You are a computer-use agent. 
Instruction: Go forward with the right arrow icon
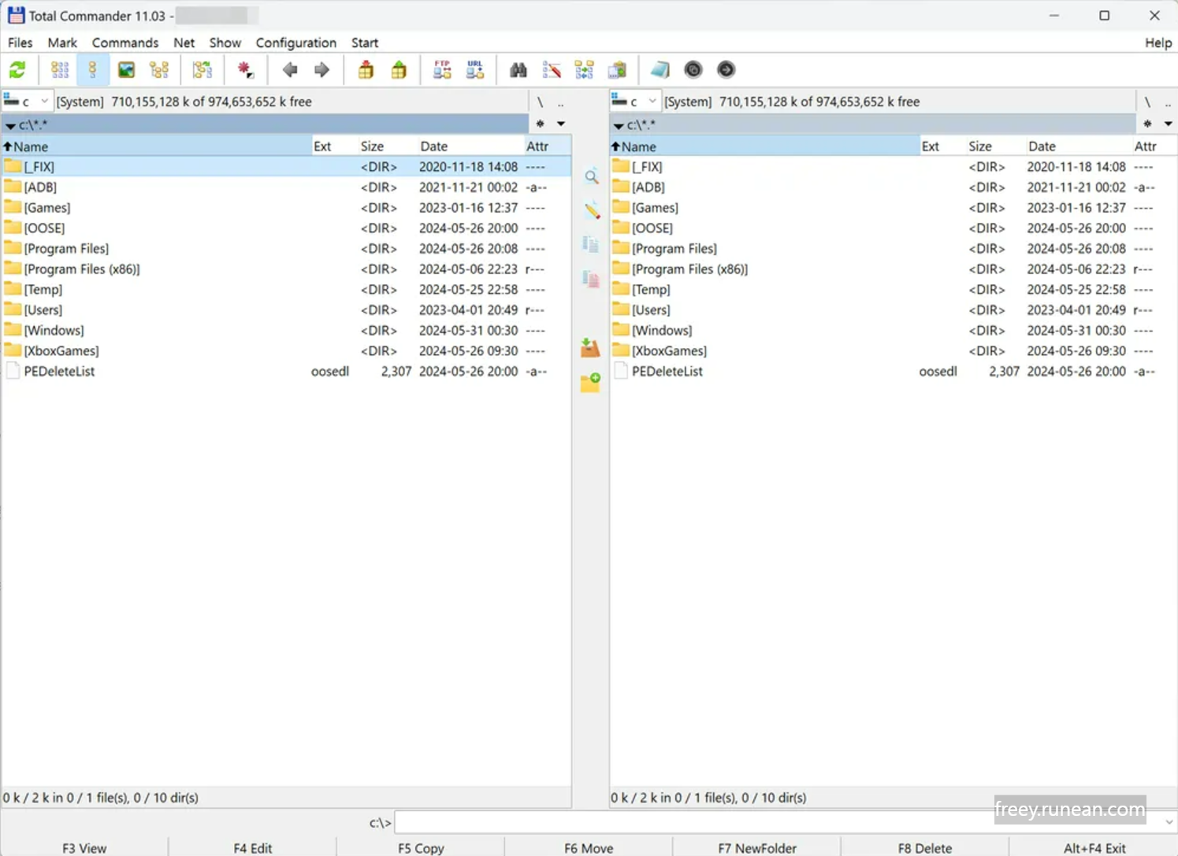[321, 70]
